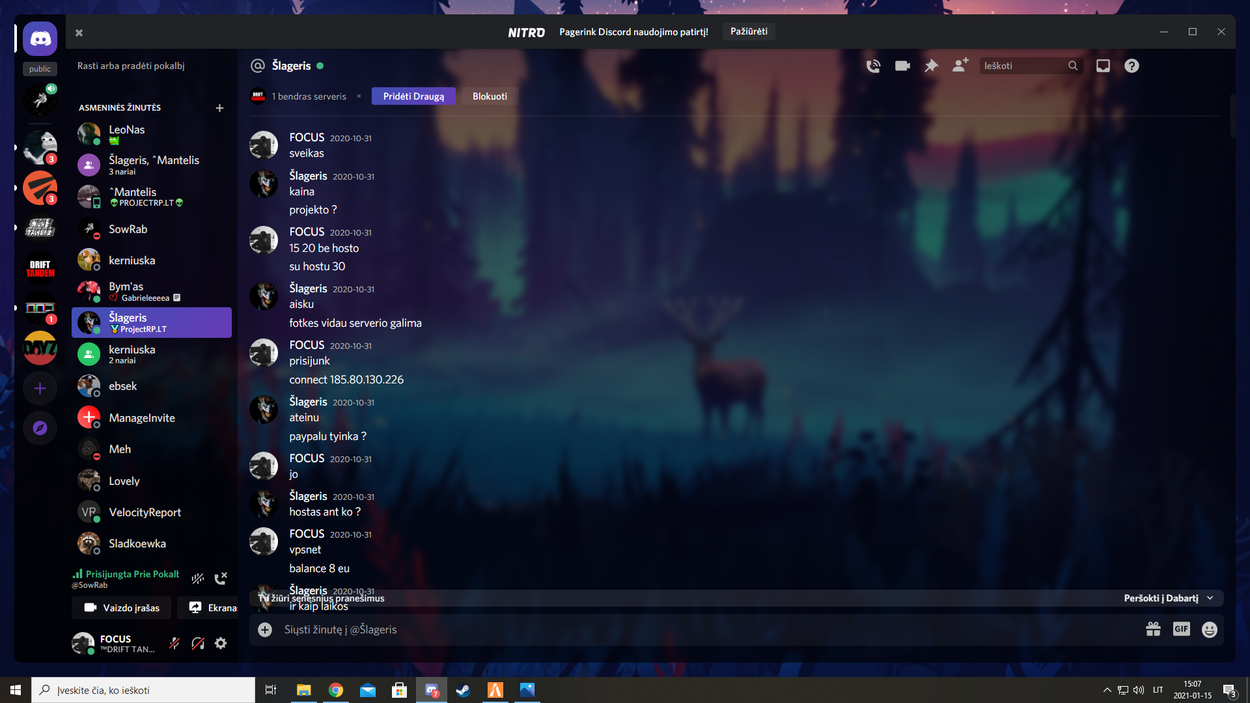Start a voice call with Šlageris
This screenshot has height=703, width=1250.
(x=873, y=66)
